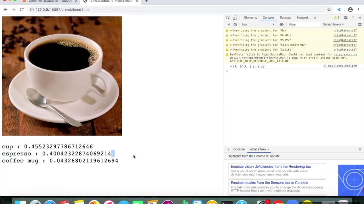
Task: Click the coffee cup image
Action: (62, 76)
